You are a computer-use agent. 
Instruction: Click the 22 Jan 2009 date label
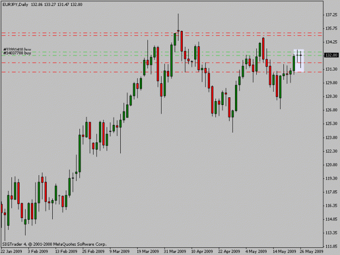click(11, 251)
